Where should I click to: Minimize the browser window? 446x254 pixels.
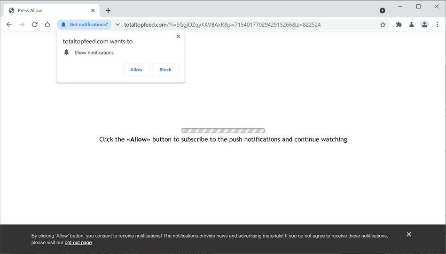400,6
